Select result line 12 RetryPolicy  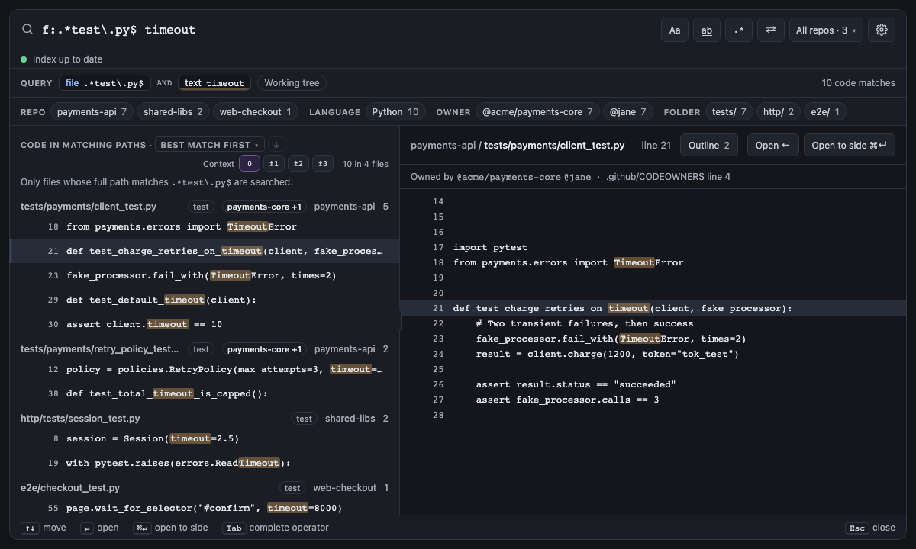(205, 369)
